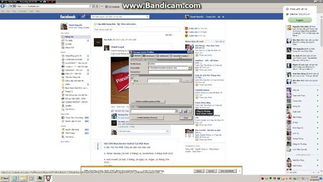
Task: Click the facebook logo
Action: [x=68, y=17]
